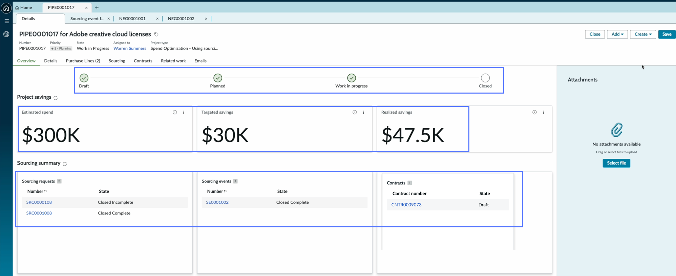Show info for Targeted savings card
676x276 pixels.
coord(355,112)
